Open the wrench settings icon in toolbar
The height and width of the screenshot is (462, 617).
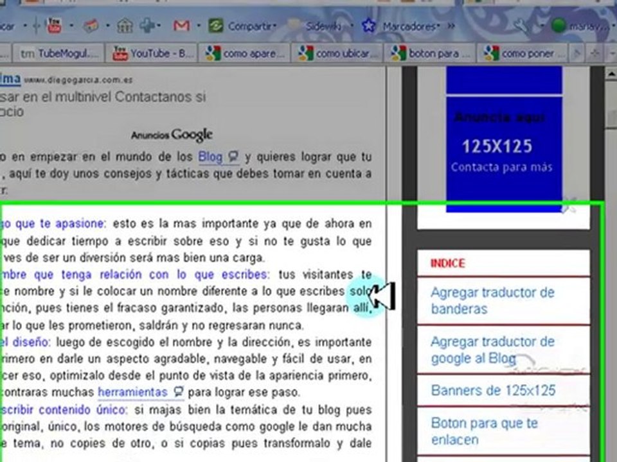click(521, 26)
